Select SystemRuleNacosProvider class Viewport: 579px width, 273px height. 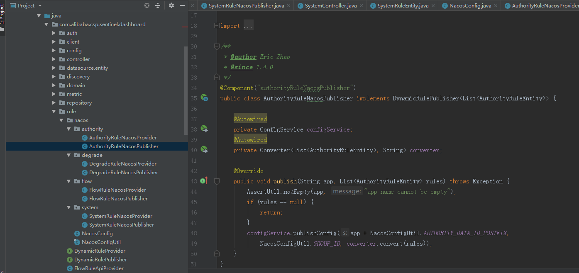point(121,216)
